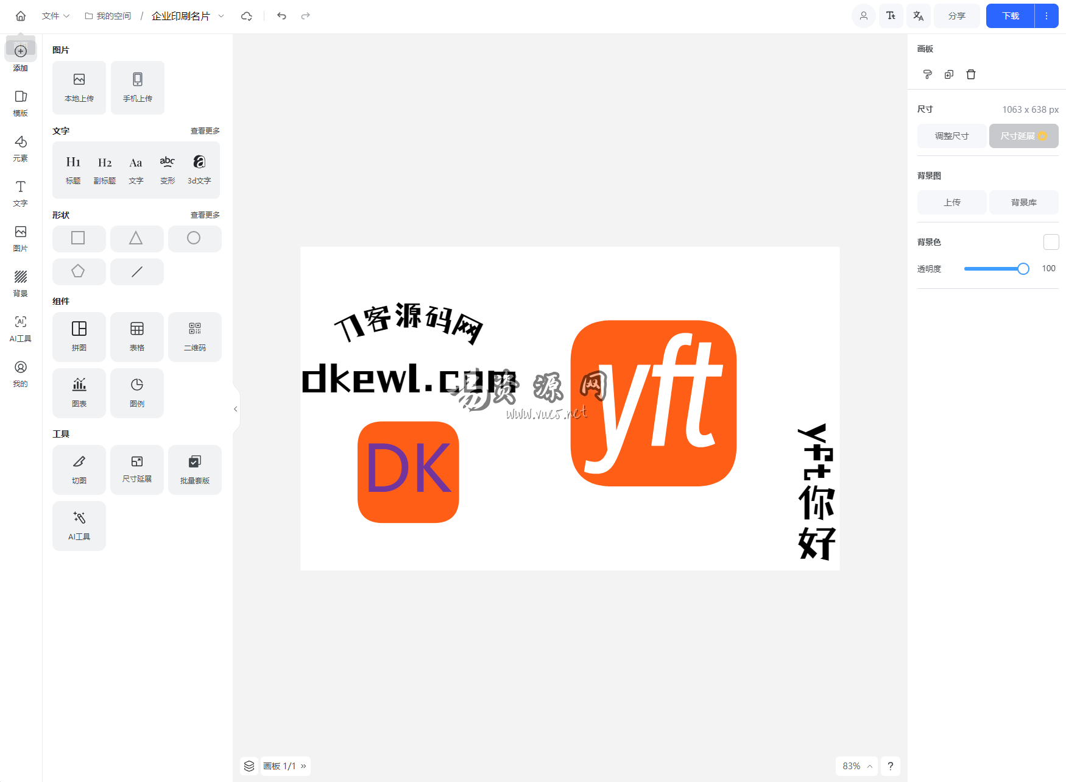View more shapes via 查看更多
Image resolution: width=1066 pixels, height=782 pixels.
point(205,215)
